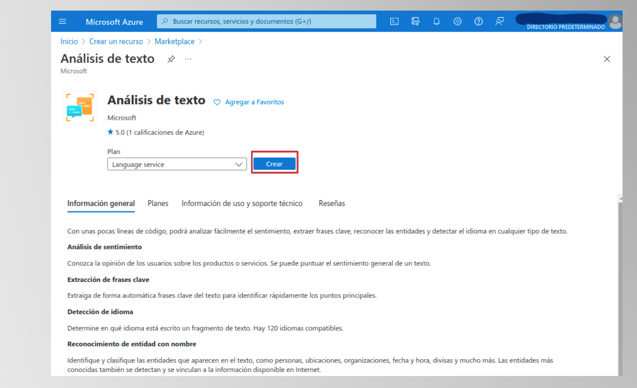Click the Crear button

(274, 163)
